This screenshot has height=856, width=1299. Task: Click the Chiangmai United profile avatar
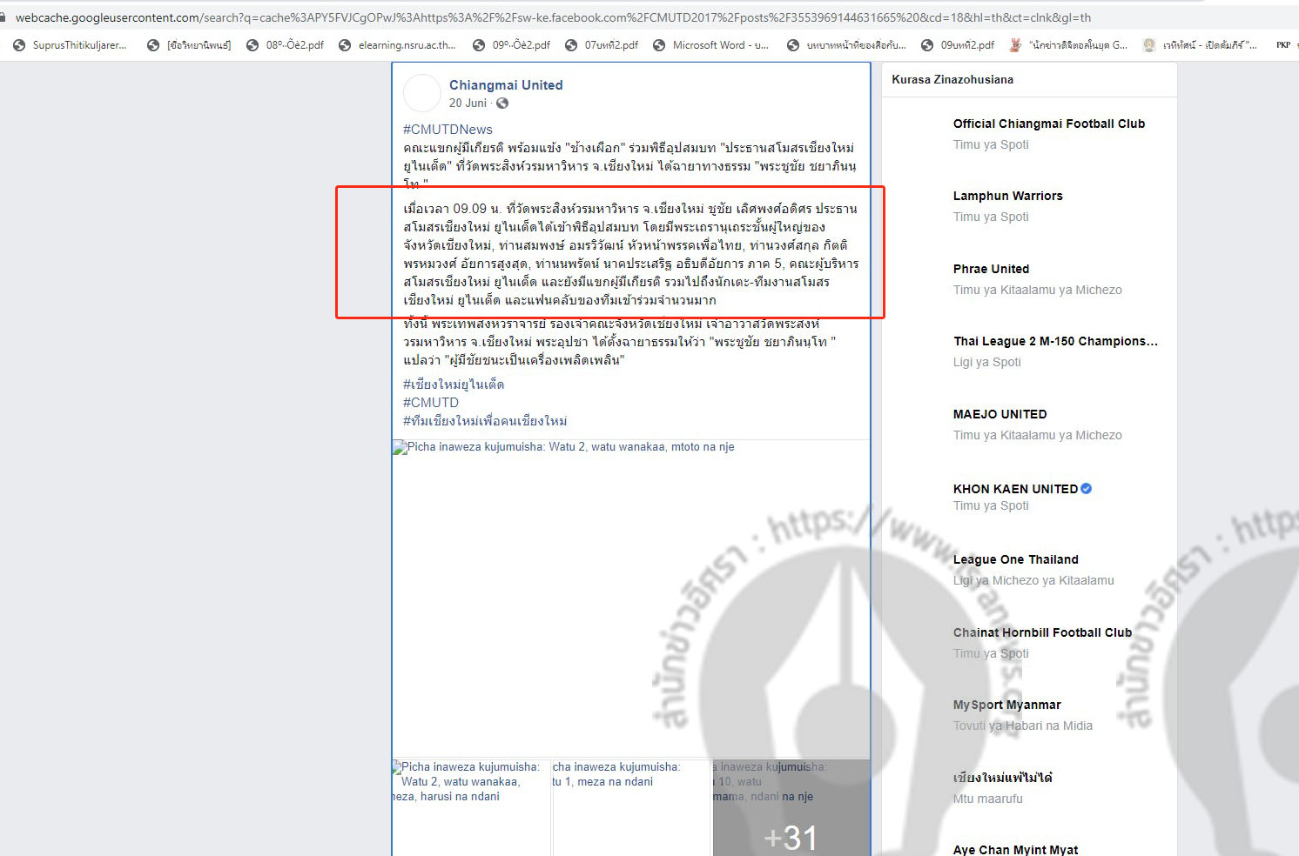[422, 93]
